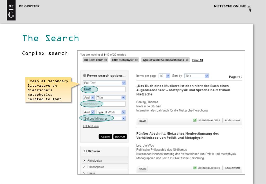This screenshot has height=184, width=266.
Task: Click the CLEAR button
Action: click(x=105, y=137)
